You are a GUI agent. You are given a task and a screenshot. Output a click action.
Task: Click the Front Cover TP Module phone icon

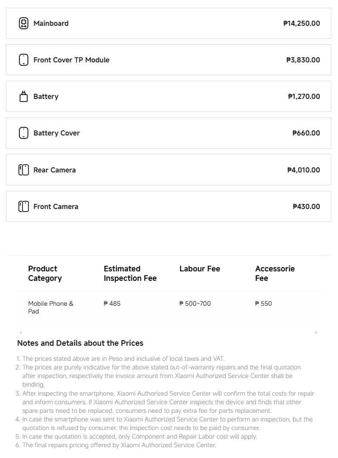point(24,60)
